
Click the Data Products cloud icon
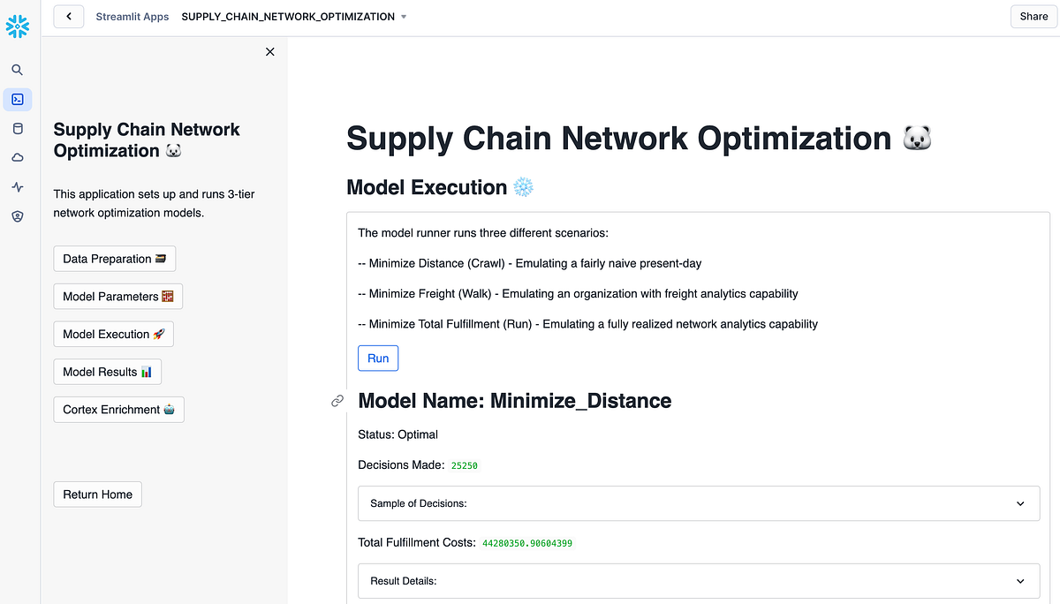18,157
